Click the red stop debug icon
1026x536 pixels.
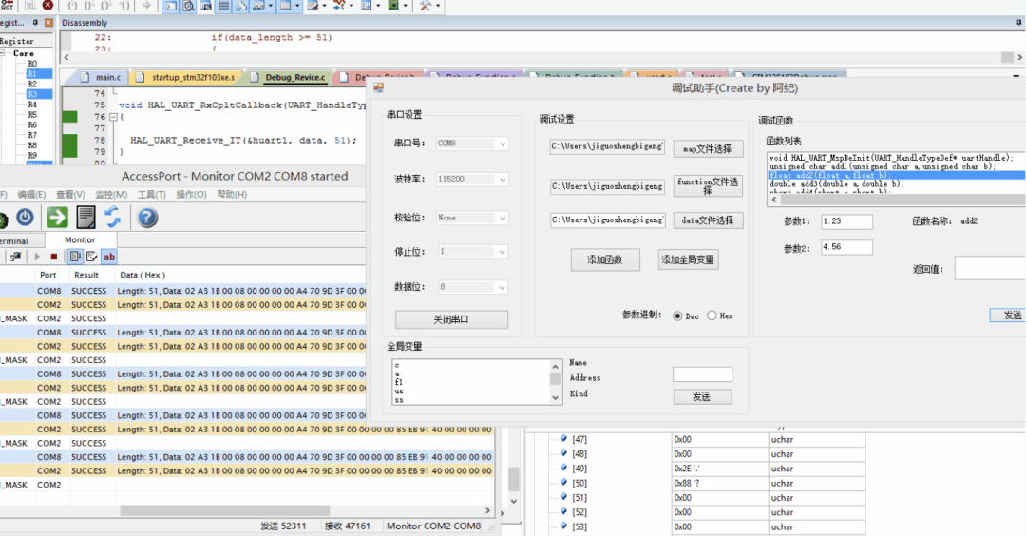[x=47, y=6]
